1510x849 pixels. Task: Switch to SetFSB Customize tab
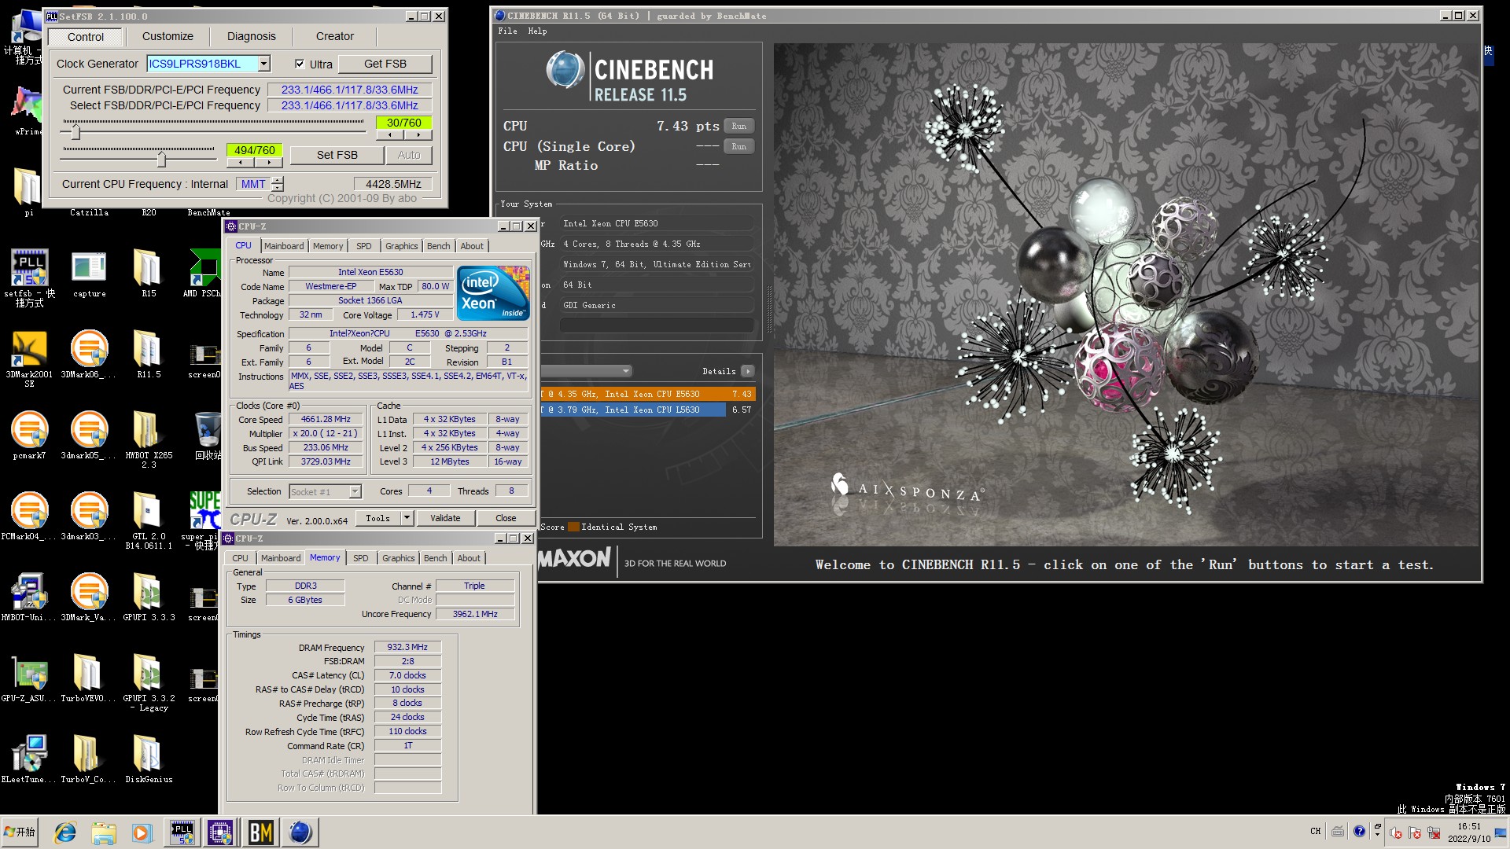[168, 36]
